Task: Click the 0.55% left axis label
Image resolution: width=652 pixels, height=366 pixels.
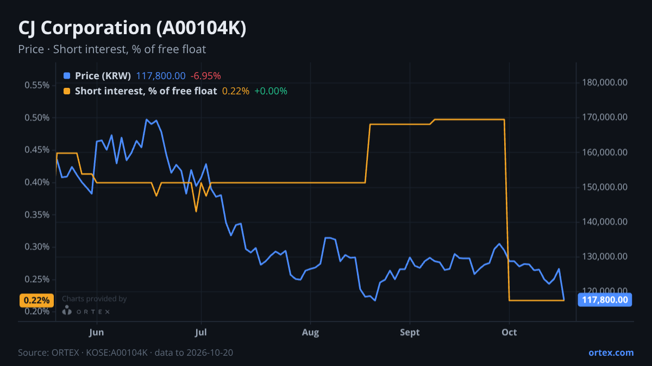Action: [x=37, y=86]
